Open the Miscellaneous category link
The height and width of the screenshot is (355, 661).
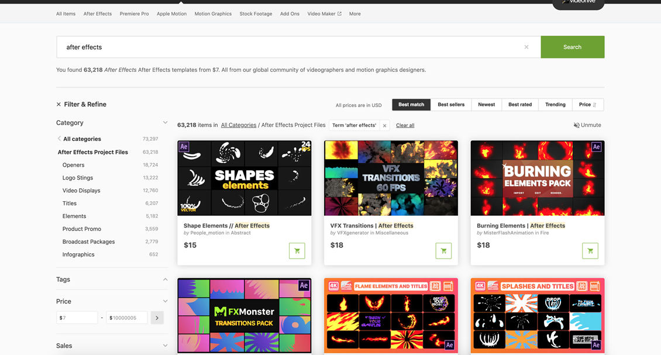(392, 233)
